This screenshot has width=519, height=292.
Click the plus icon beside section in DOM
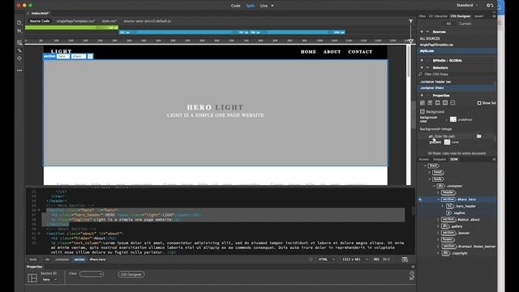pos(420,200)
